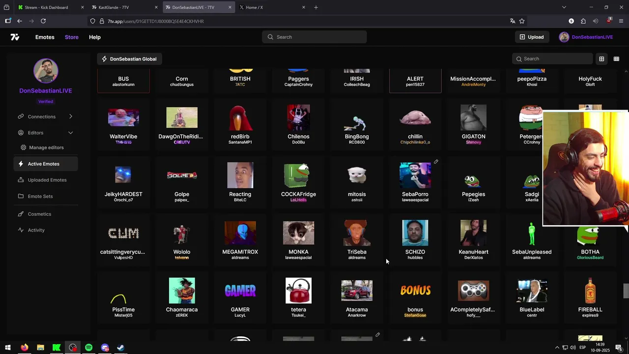
Task: Click the edit pencil on SebaPorro
Action: coord(436,162)
